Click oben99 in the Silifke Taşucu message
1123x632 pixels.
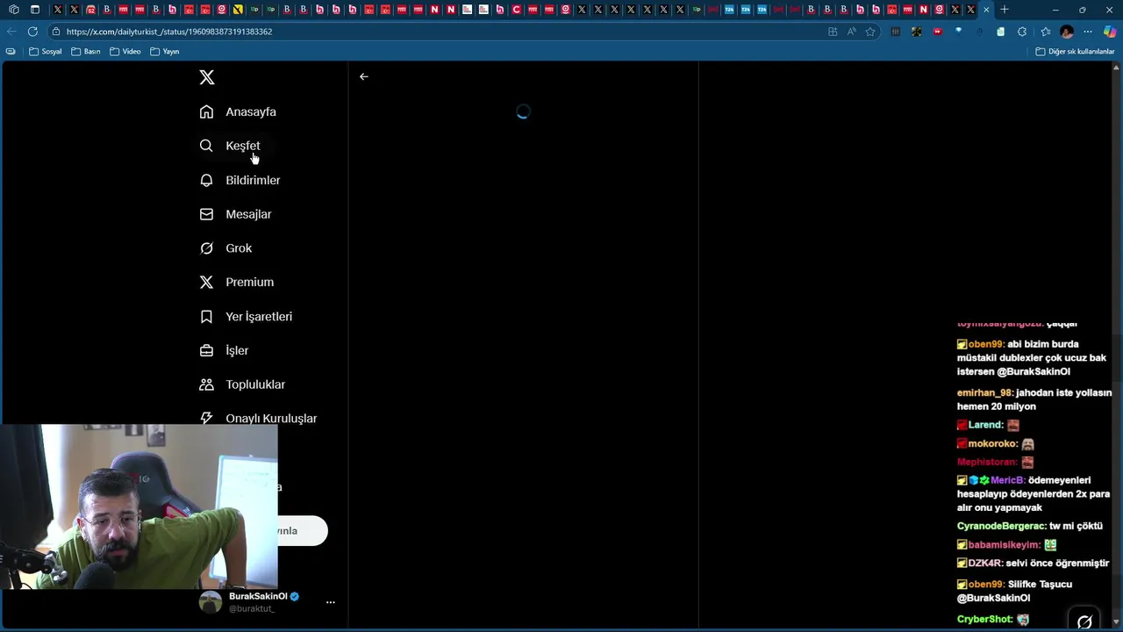coord(986,585)
